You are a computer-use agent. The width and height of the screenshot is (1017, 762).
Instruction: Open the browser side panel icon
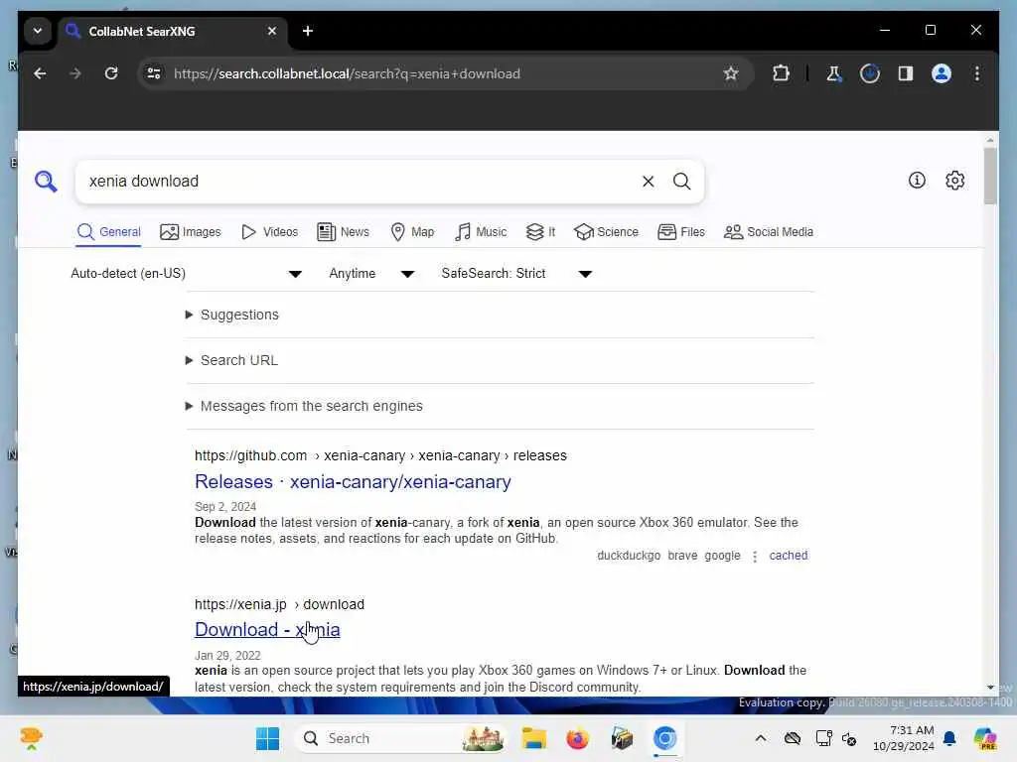pyautogui.click(x=906, y=73)
